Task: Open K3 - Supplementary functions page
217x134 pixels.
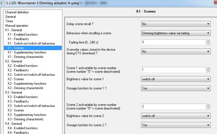Action: 27,115
